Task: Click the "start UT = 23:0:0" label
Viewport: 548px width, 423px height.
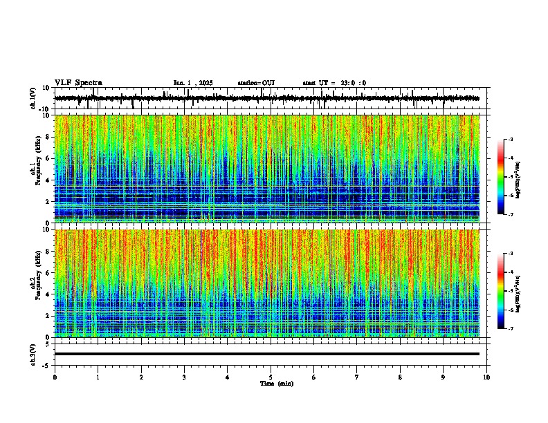Action: [334, 83]
